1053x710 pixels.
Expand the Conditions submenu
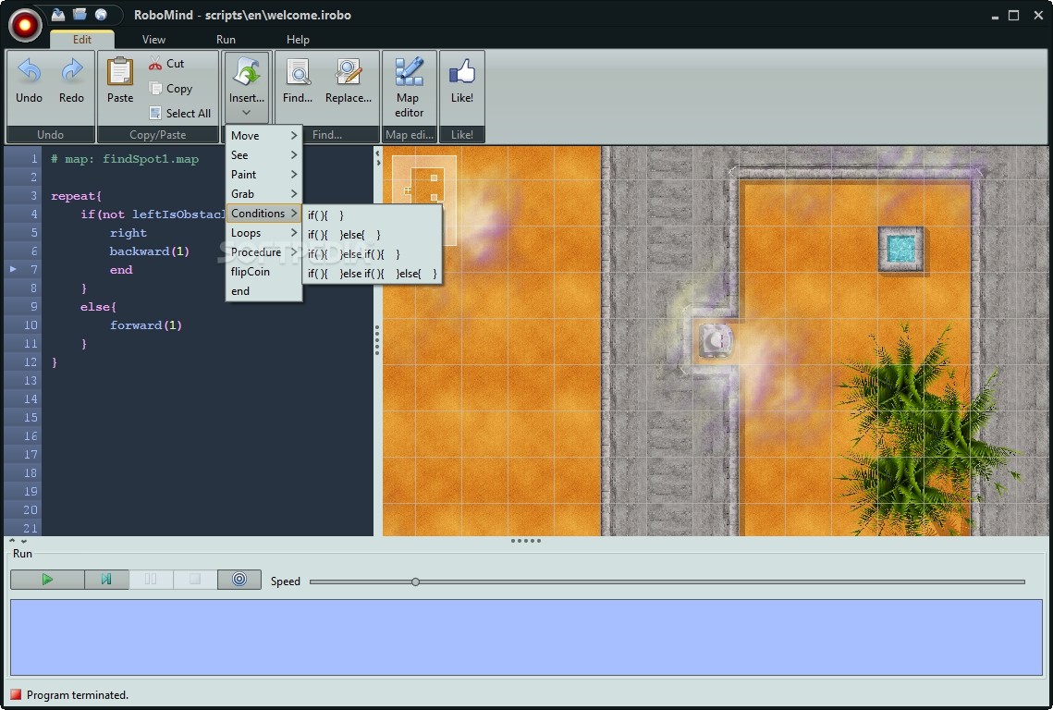[259, 213]
